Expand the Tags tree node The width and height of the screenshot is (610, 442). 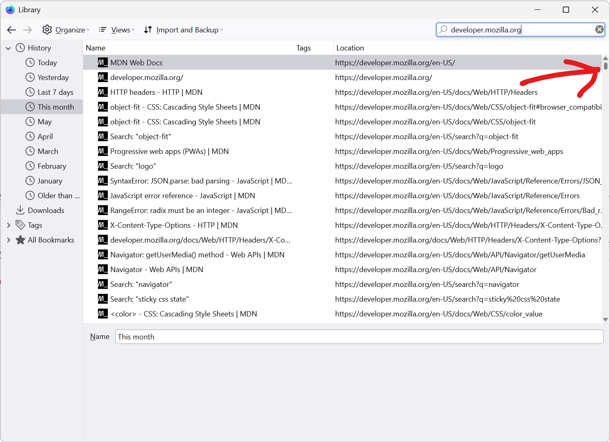pyautogui.click(x=8, y=225)
